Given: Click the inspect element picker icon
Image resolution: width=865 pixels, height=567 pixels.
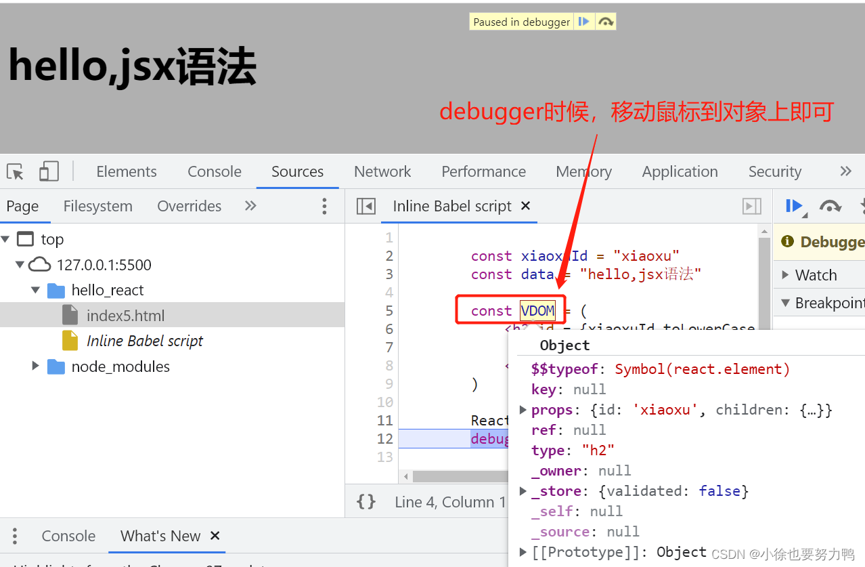Looking at the screenshot, I should click(x=16, y=171).
